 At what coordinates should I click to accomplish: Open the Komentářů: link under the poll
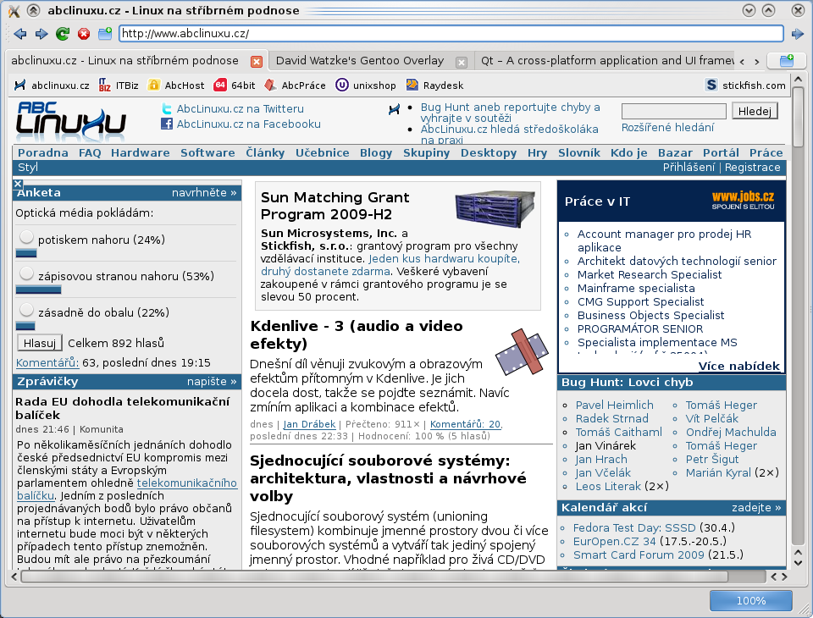pos(47,363)
